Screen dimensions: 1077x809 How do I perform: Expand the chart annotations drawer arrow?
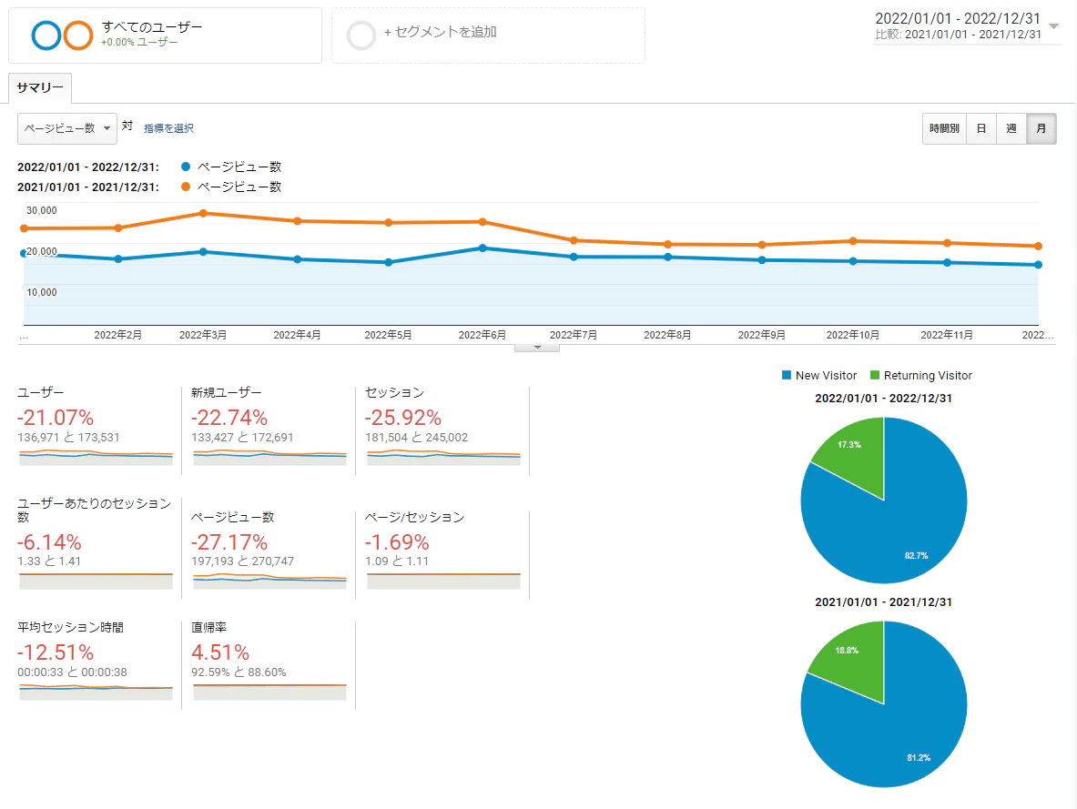[537, 348]
